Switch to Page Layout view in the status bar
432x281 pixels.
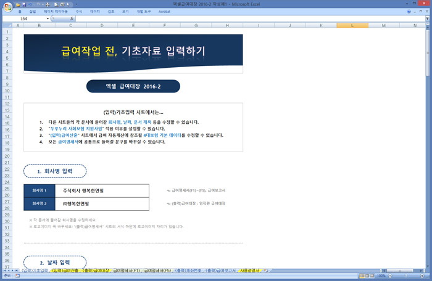(367, 276)
